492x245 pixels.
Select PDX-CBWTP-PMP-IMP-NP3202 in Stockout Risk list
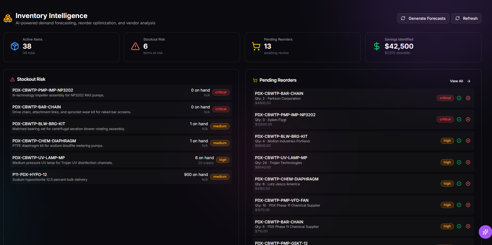pyautogui.click(x=121, y=92)
